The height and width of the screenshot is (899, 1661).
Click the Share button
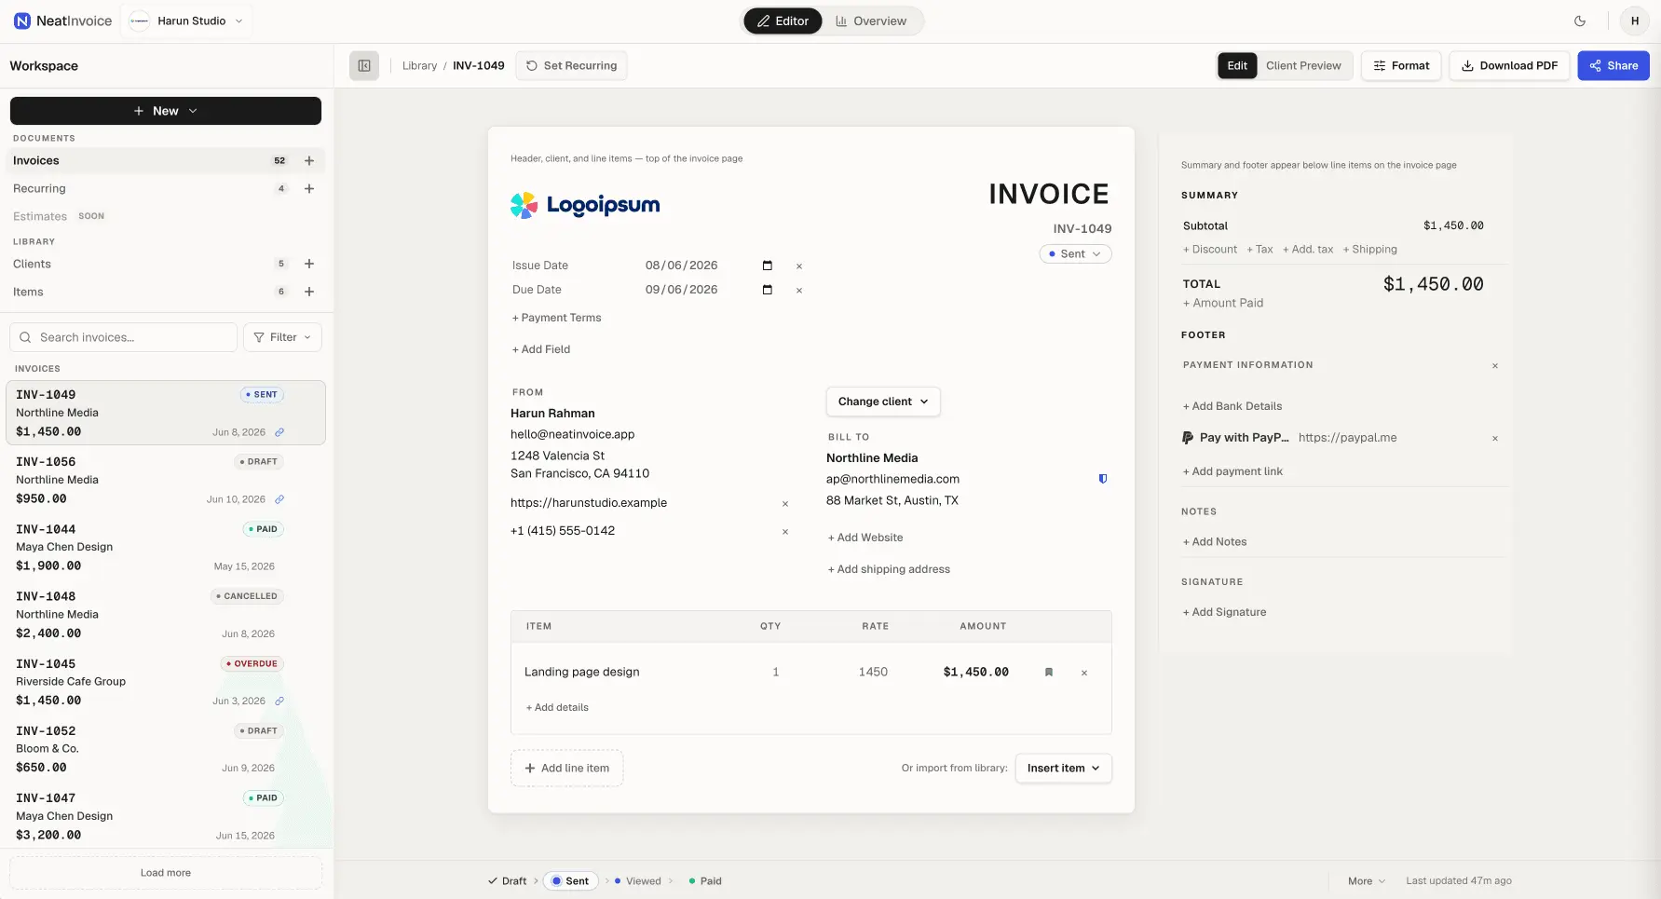pos(1613,65)
